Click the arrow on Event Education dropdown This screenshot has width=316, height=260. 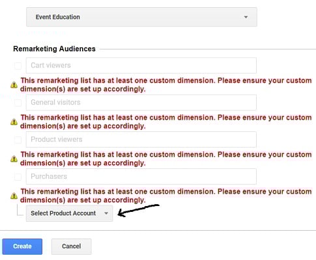[x=246, y=17]
